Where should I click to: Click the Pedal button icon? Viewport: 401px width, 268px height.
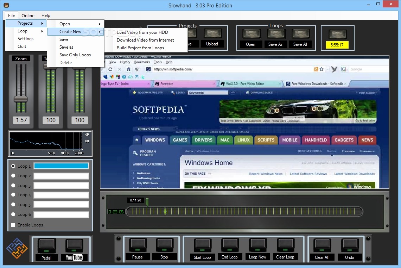tap(46, 246)
